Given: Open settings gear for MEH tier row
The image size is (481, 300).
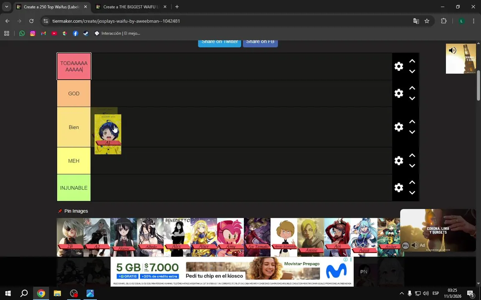Looking at the screenshot, I should click(x=398, y=160).
